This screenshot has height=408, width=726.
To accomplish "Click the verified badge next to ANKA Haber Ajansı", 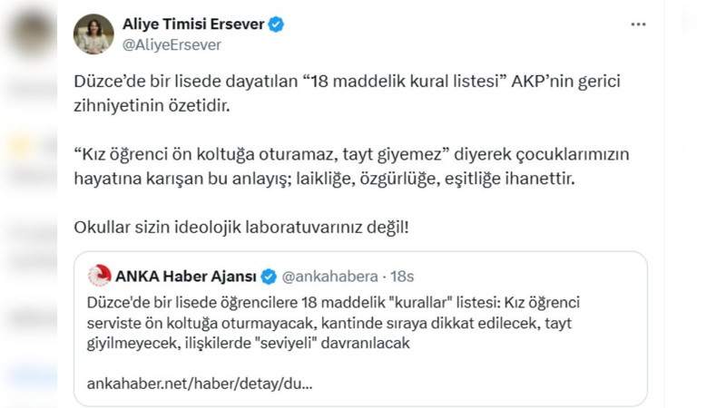I will click(x=270, y=276).
